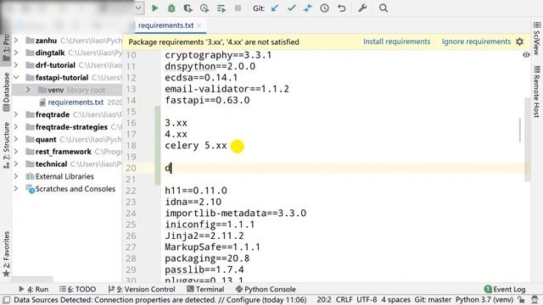Open the run configuration dropdown
543x305 pixels.
click(138, 8)
